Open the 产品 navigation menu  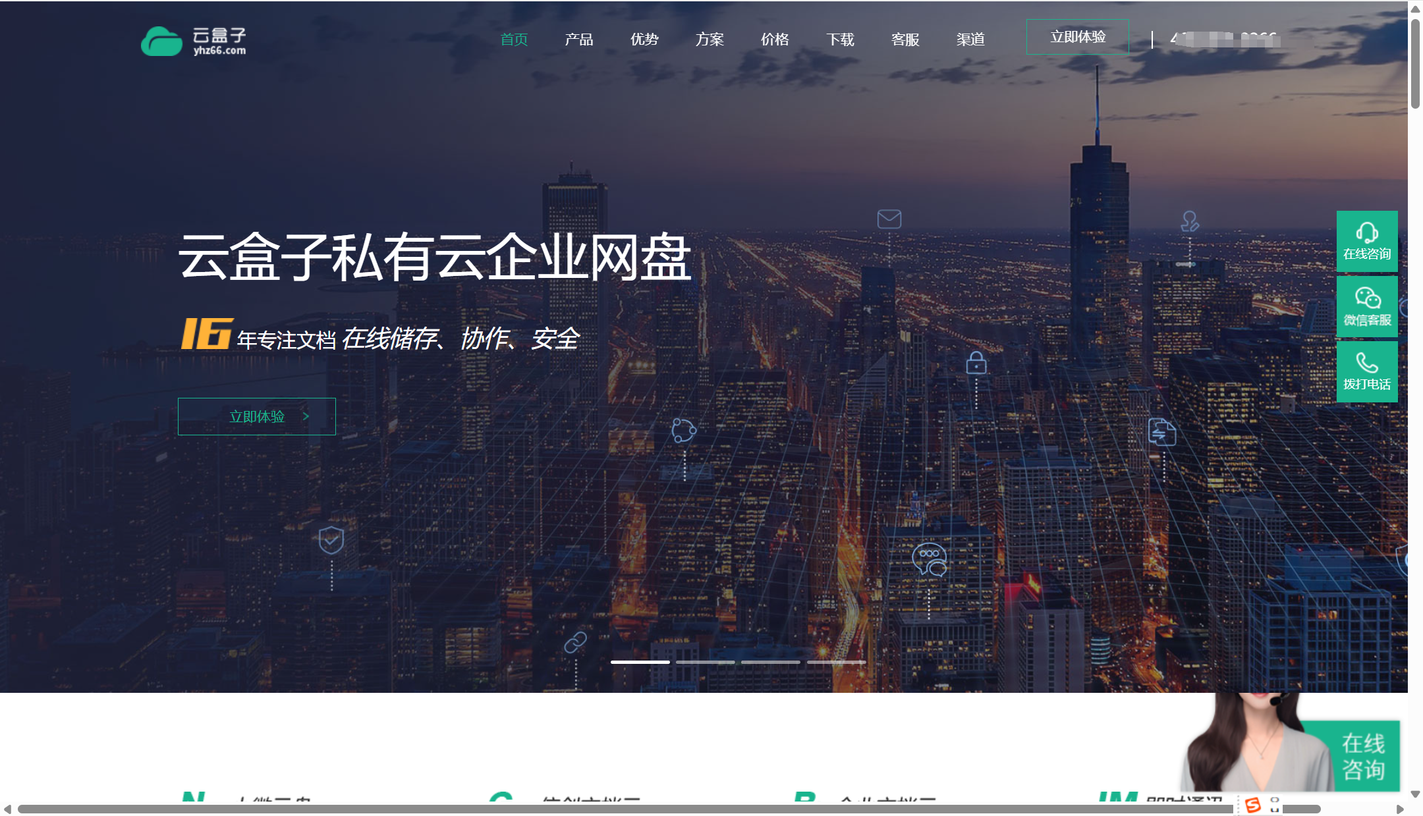tap(578, 40)
